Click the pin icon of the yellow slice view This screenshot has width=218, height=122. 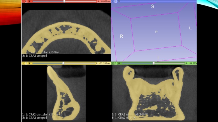pos(23,63)
